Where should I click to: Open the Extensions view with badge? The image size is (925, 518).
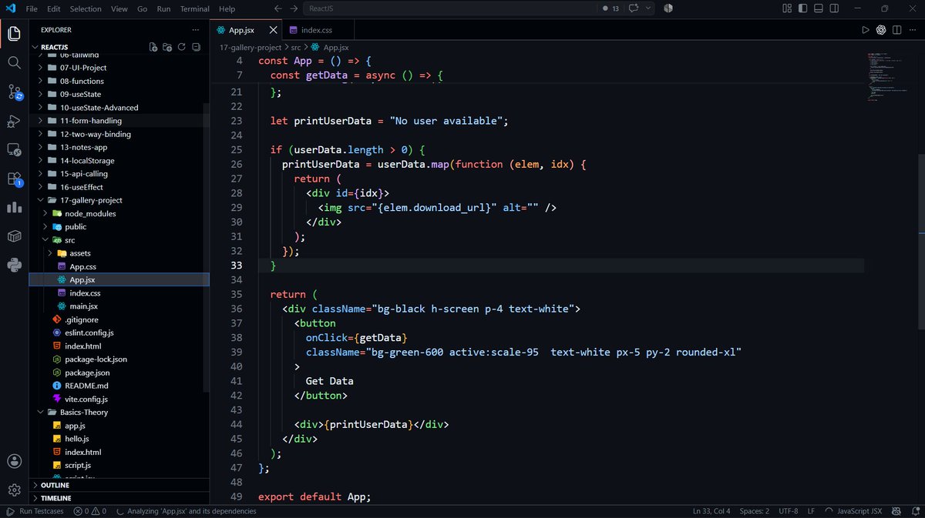(x=14, y=179)
